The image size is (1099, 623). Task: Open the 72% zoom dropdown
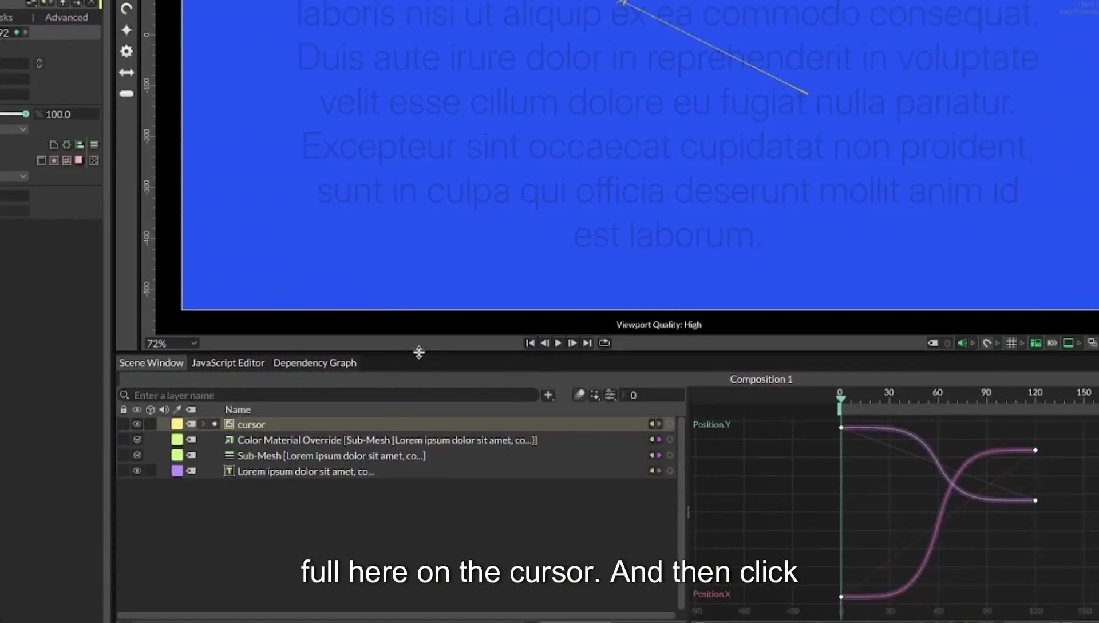172,344
